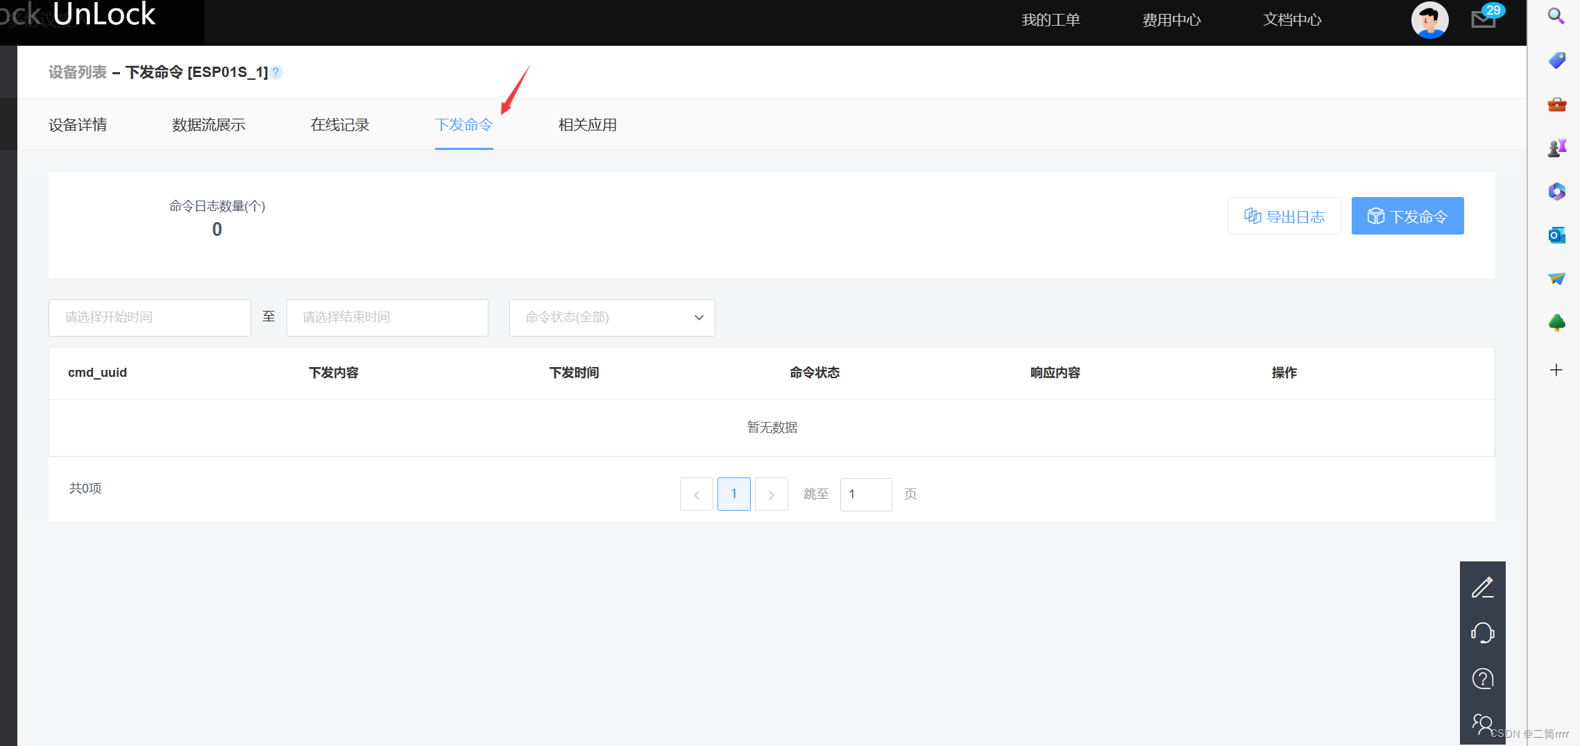Open the search icon in browser sidebar
This screenshot has width=1580, height=746.
[1556, 16]
